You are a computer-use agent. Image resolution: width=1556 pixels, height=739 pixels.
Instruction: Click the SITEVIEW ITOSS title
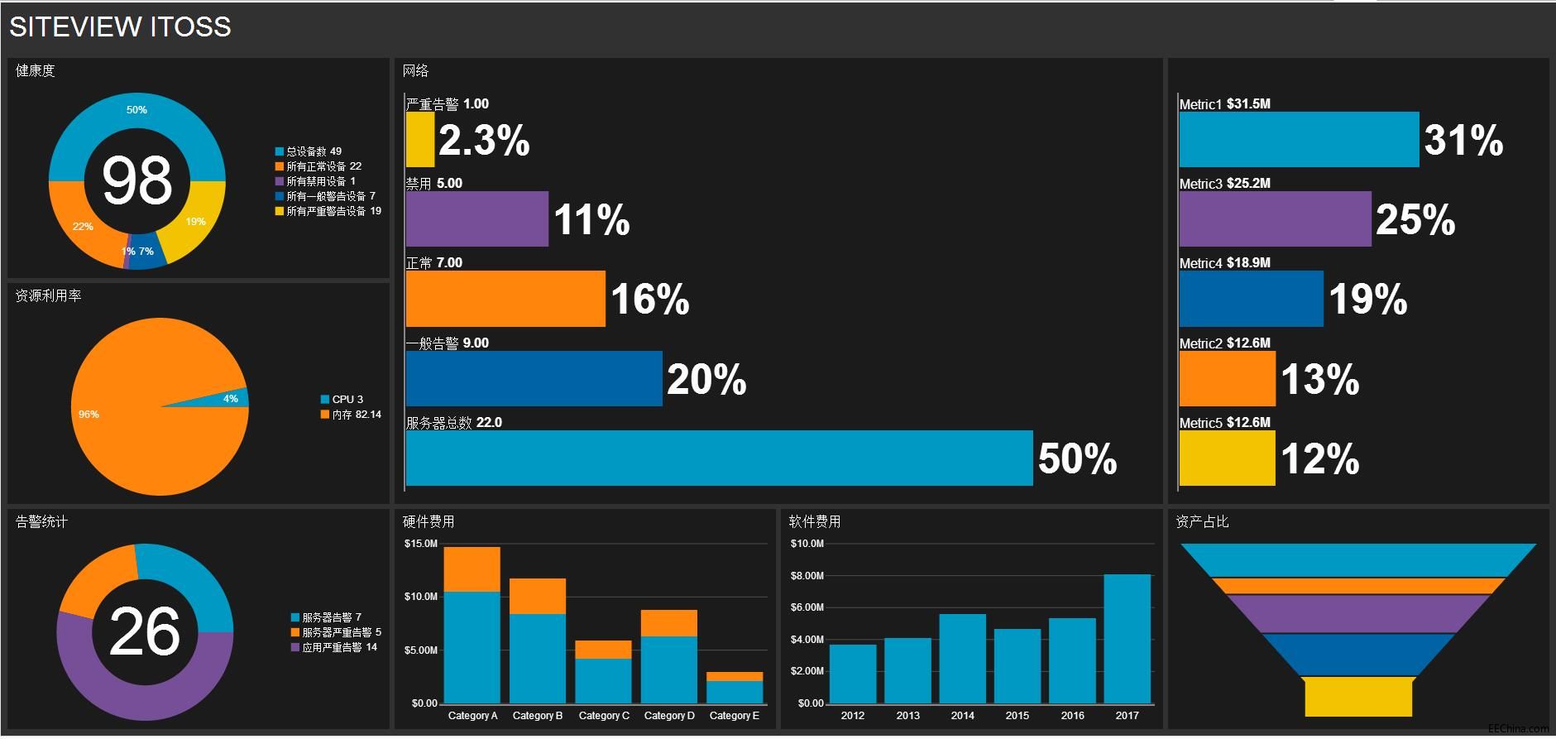coord(120,27)
